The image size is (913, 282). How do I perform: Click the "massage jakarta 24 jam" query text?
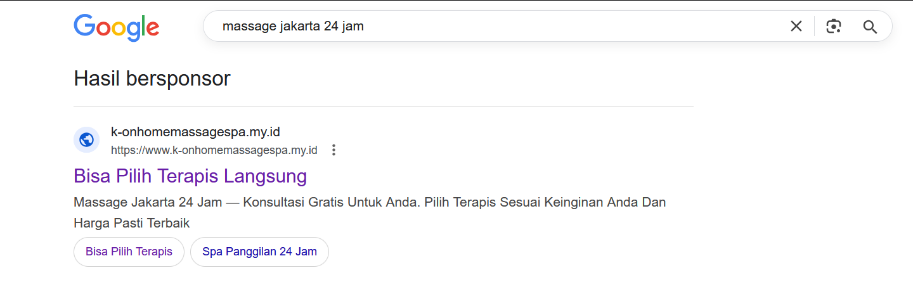(293, 27)
